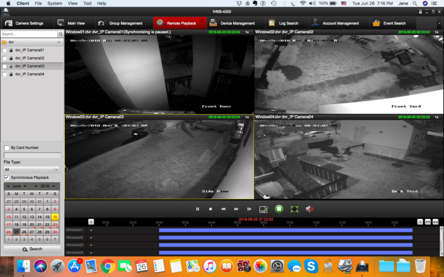444x277 pixels.
Task: Click the fast forward icon
Action: (x=236, y=209)
